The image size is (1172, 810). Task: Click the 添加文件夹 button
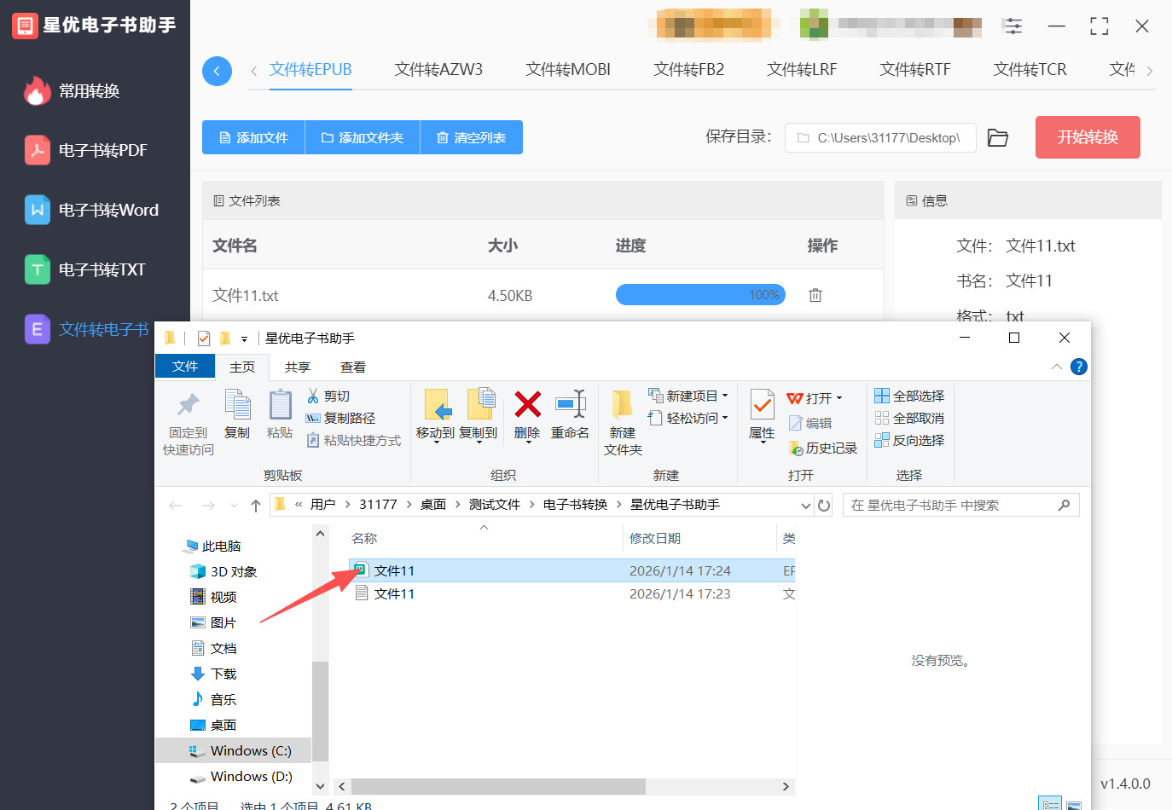pyautogui.click(x=363, y=137)
